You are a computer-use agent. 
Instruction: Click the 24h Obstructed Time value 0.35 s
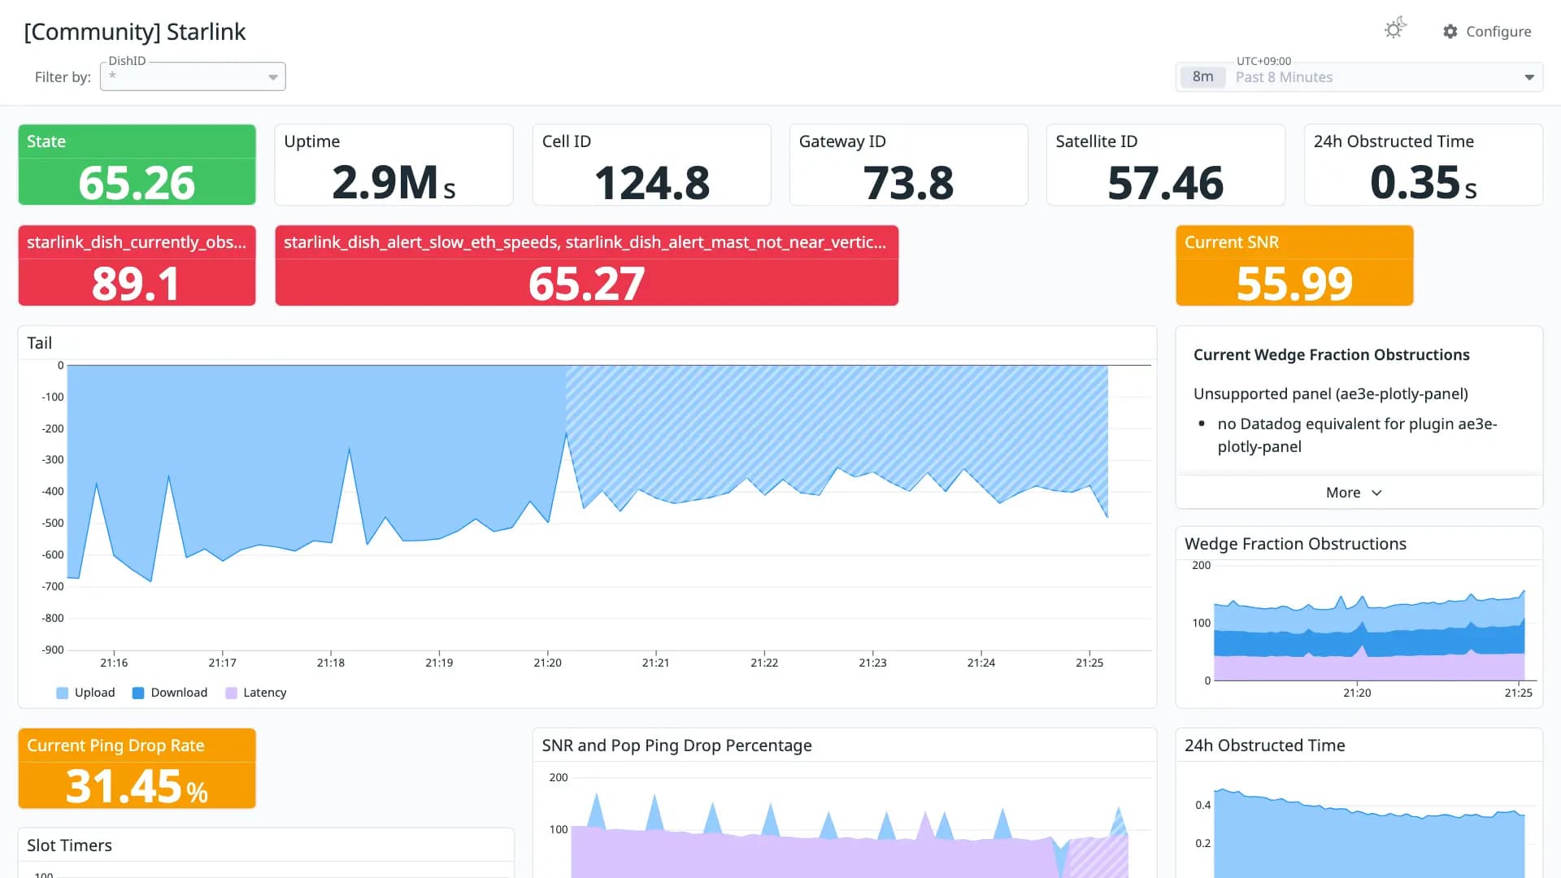tap(1423, 182)
